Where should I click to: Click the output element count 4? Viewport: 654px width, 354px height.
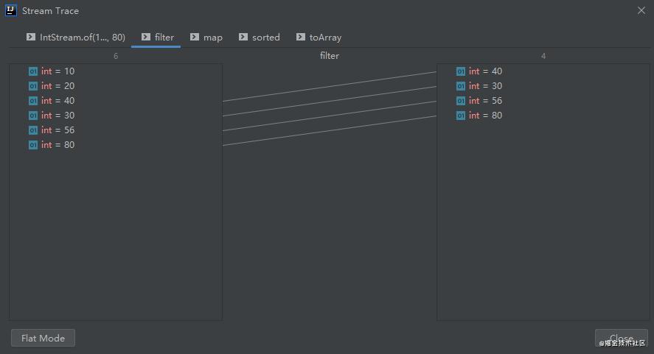pyautogui.click(x=543, y=56)
